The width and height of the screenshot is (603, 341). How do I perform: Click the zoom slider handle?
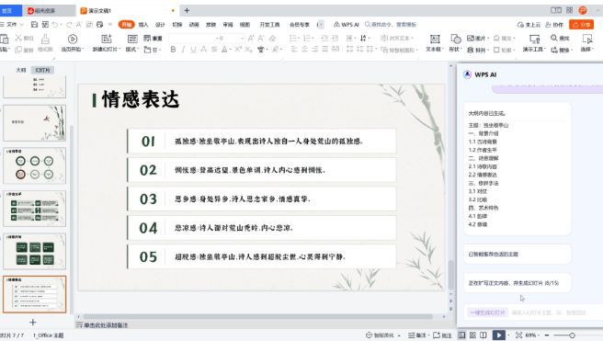tap(573, 335)
